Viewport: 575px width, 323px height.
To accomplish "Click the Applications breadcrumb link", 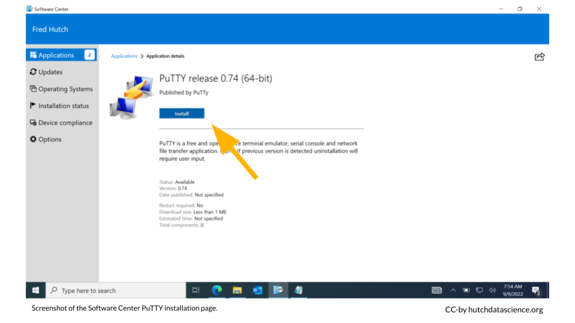I will tap(125, 56).
